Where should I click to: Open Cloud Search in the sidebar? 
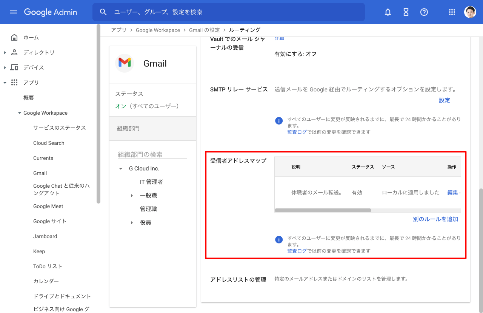tap(49, 143)
